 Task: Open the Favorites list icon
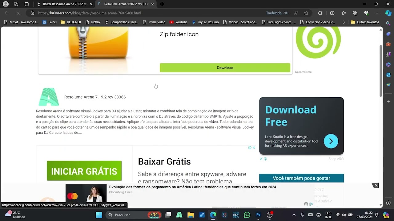(x=344, y=13)
